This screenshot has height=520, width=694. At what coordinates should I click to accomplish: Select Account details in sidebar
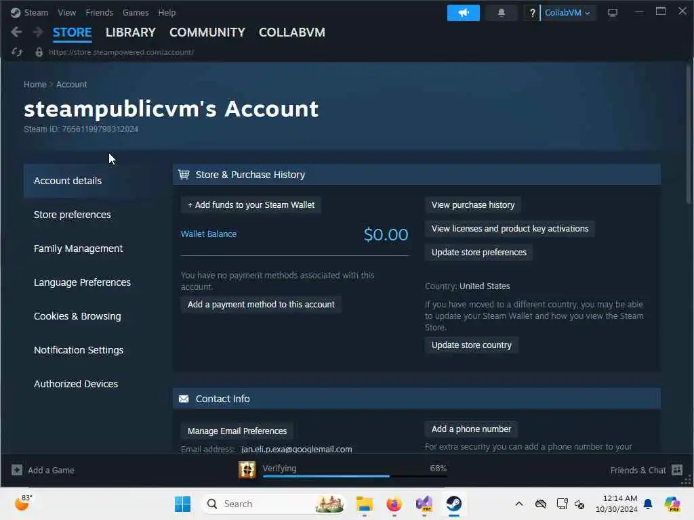pos(91,181)
